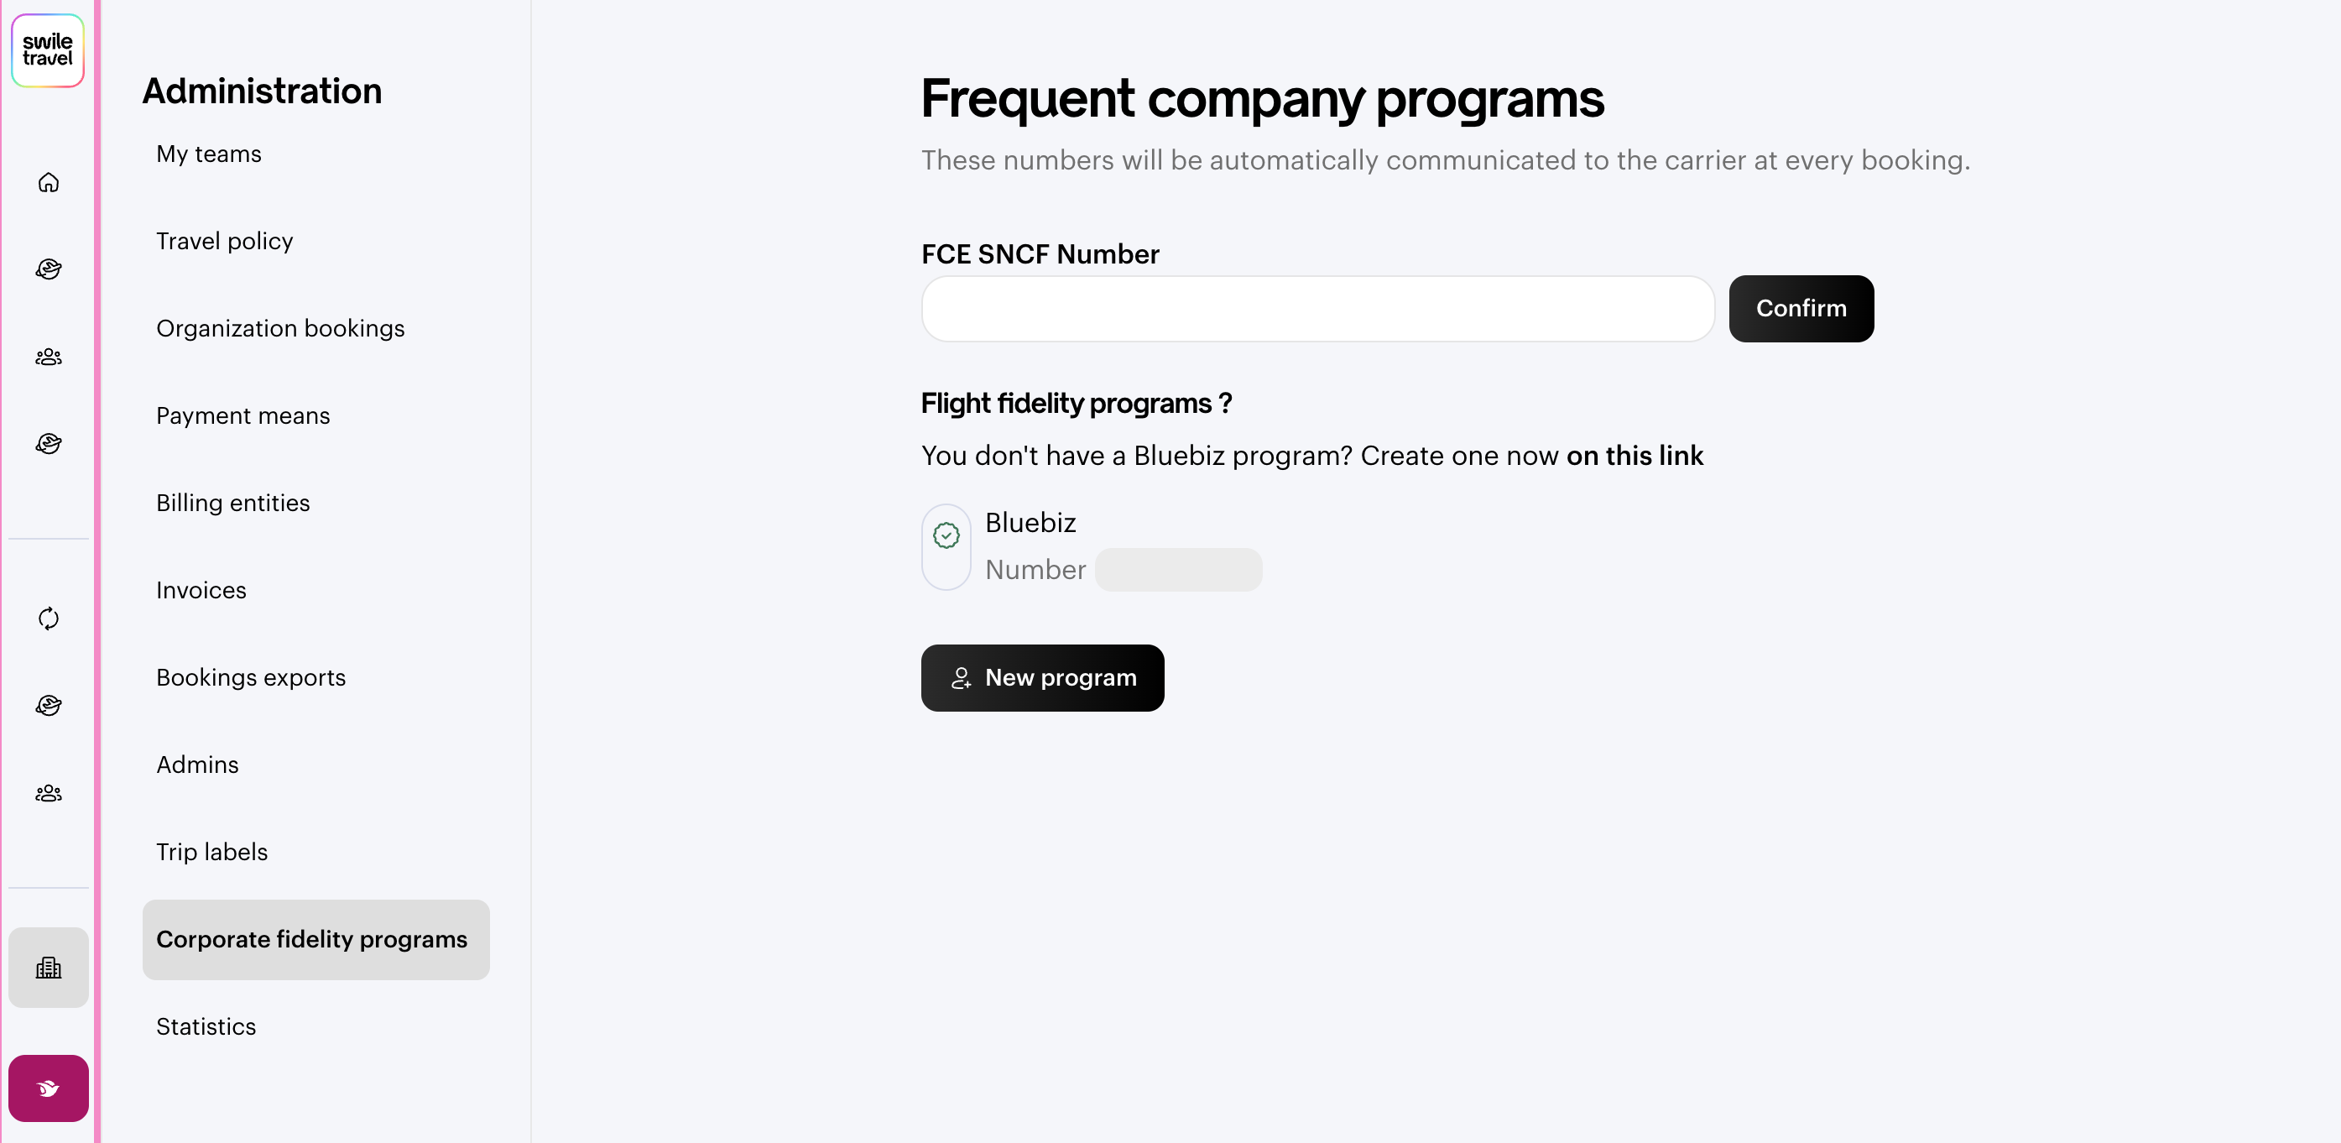Viewport: 2341px width, 1143px height.
Task: Go to Invoices page
Action: click(201, 590)
